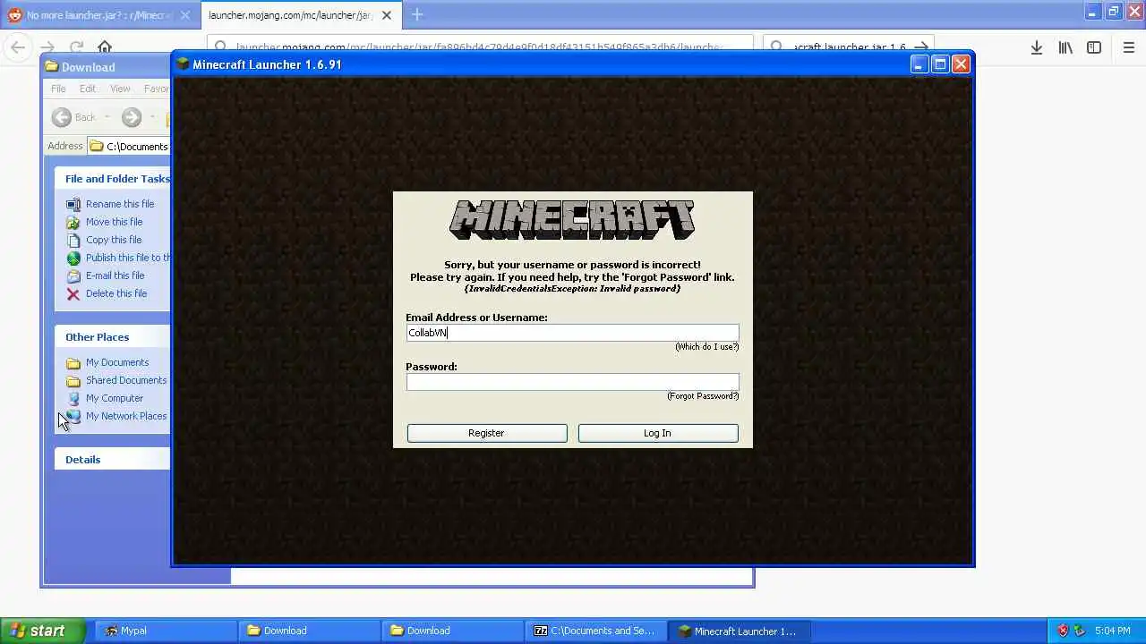Go to the browser Home page
The height and width of the screenshot is (644, 1146).
[x=105, y=47]
